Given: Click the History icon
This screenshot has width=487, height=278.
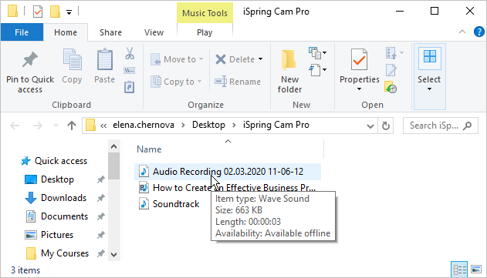Looking at the screenshot, I should pyautogui.click(x=391, y=87).
